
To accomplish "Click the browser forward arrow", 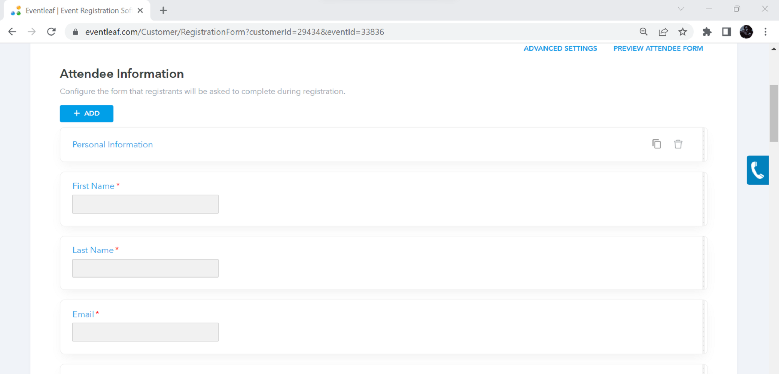I will (x=32, y=32).
